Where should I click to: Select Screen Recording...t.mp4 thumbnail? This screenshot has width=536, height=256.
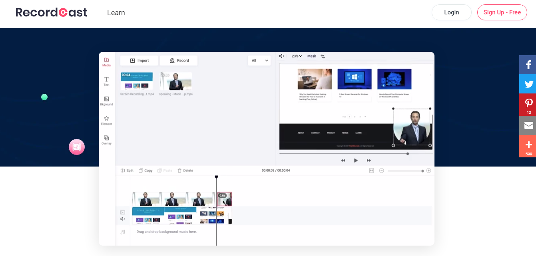[x=137, y=81]
